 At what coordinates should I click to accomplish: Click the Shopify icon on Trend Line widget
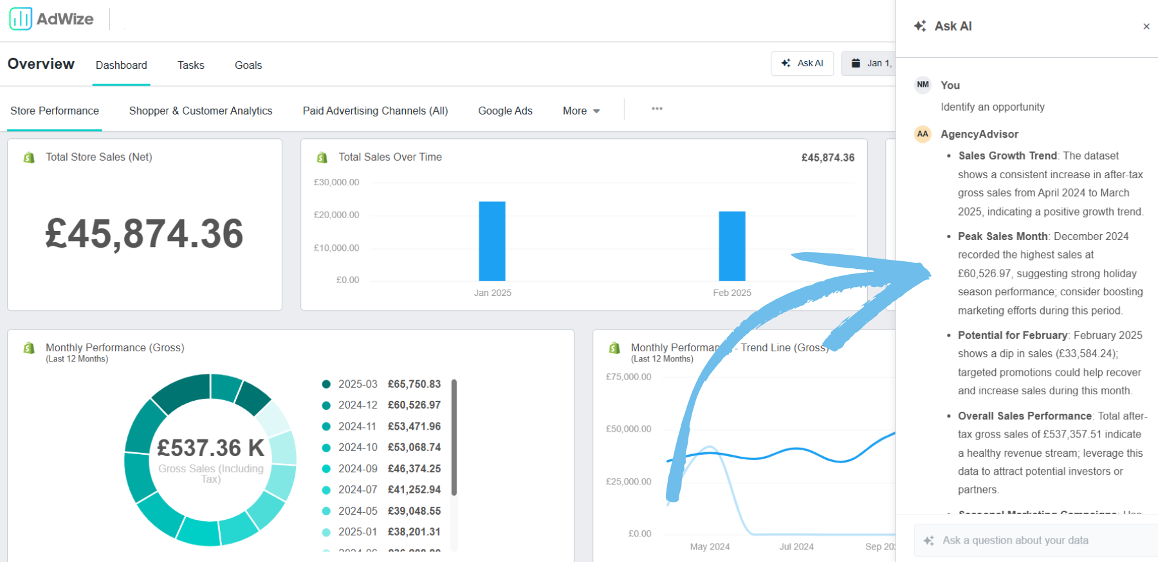pyautogui.click(x=614, y=348)
